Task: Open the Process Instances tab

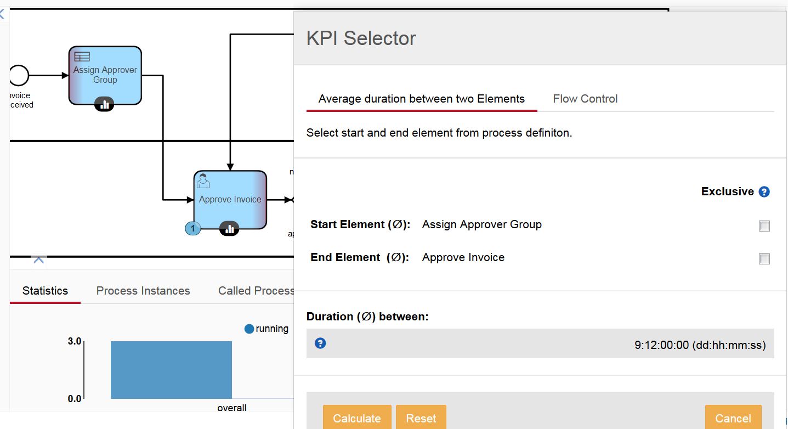Action: [143, 291]
